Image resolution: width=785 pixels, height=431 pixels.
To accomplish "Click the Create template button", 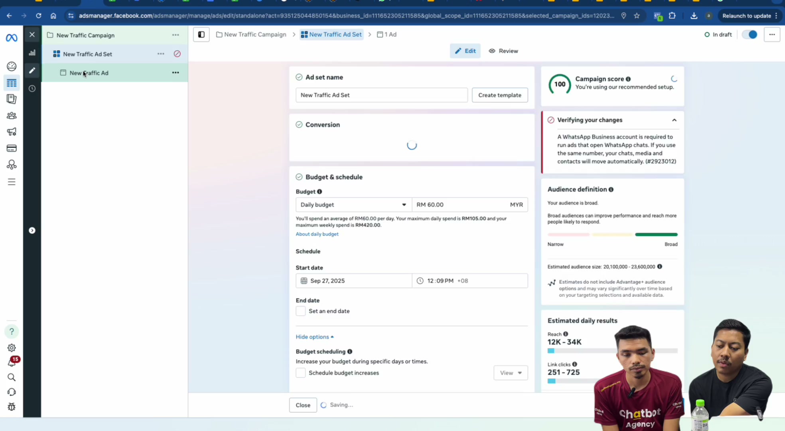I will tap(500, 95).
